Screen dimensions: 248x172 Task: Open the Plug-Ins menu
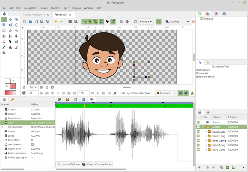[x=76, y=8]
